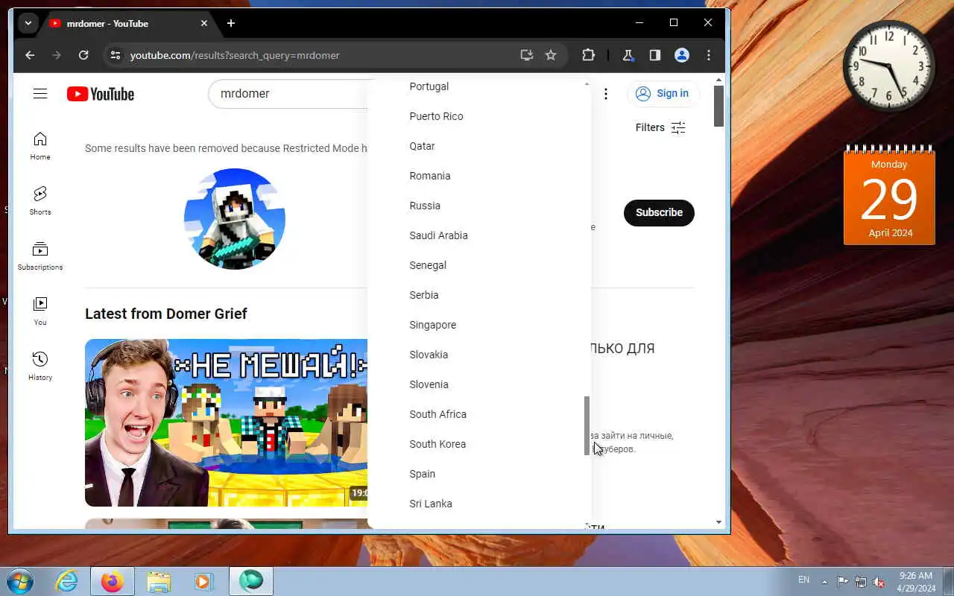Open the НЕ МЕШАЙ video thumbnail

pyautogui.click(x=227, y=422)
